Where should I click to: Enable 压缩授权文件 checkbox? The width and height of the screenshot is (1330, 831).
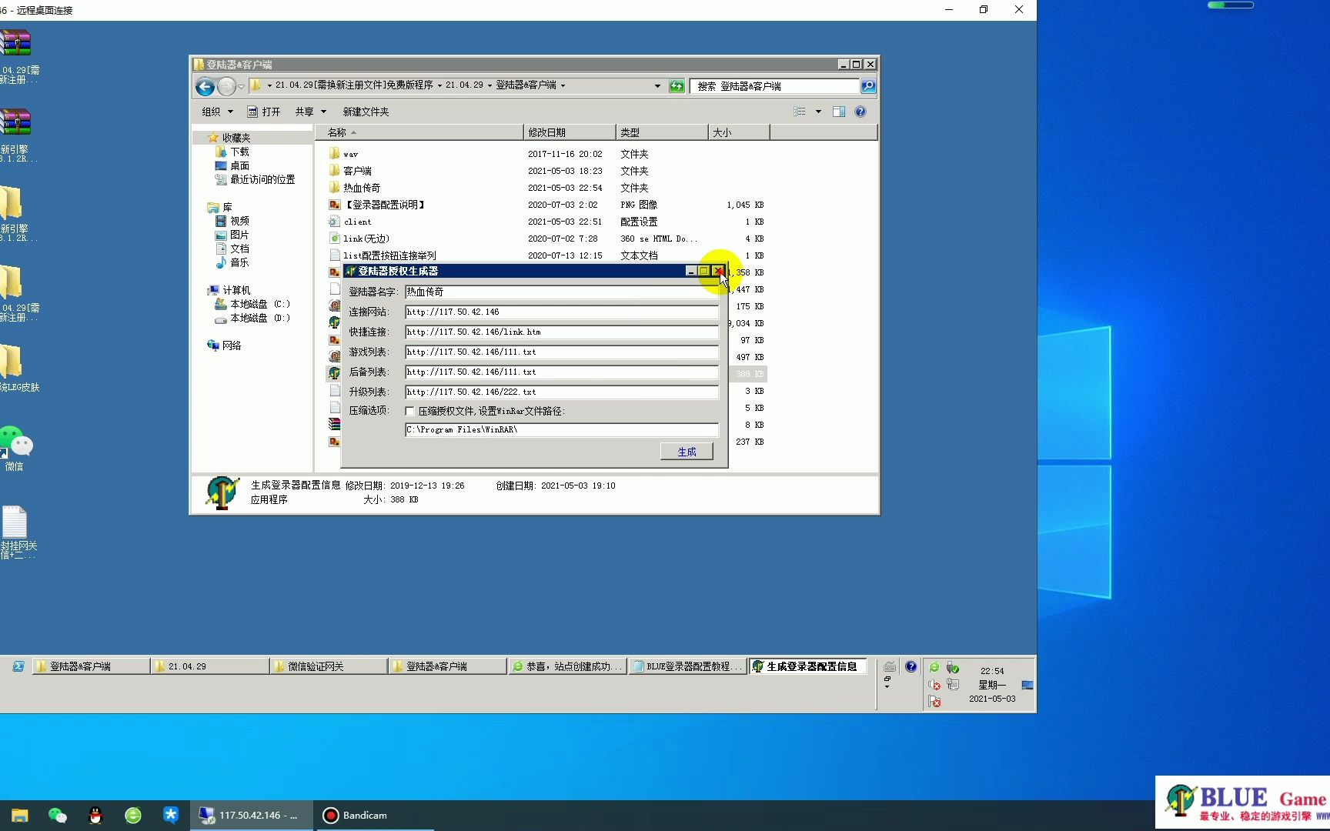410,411
